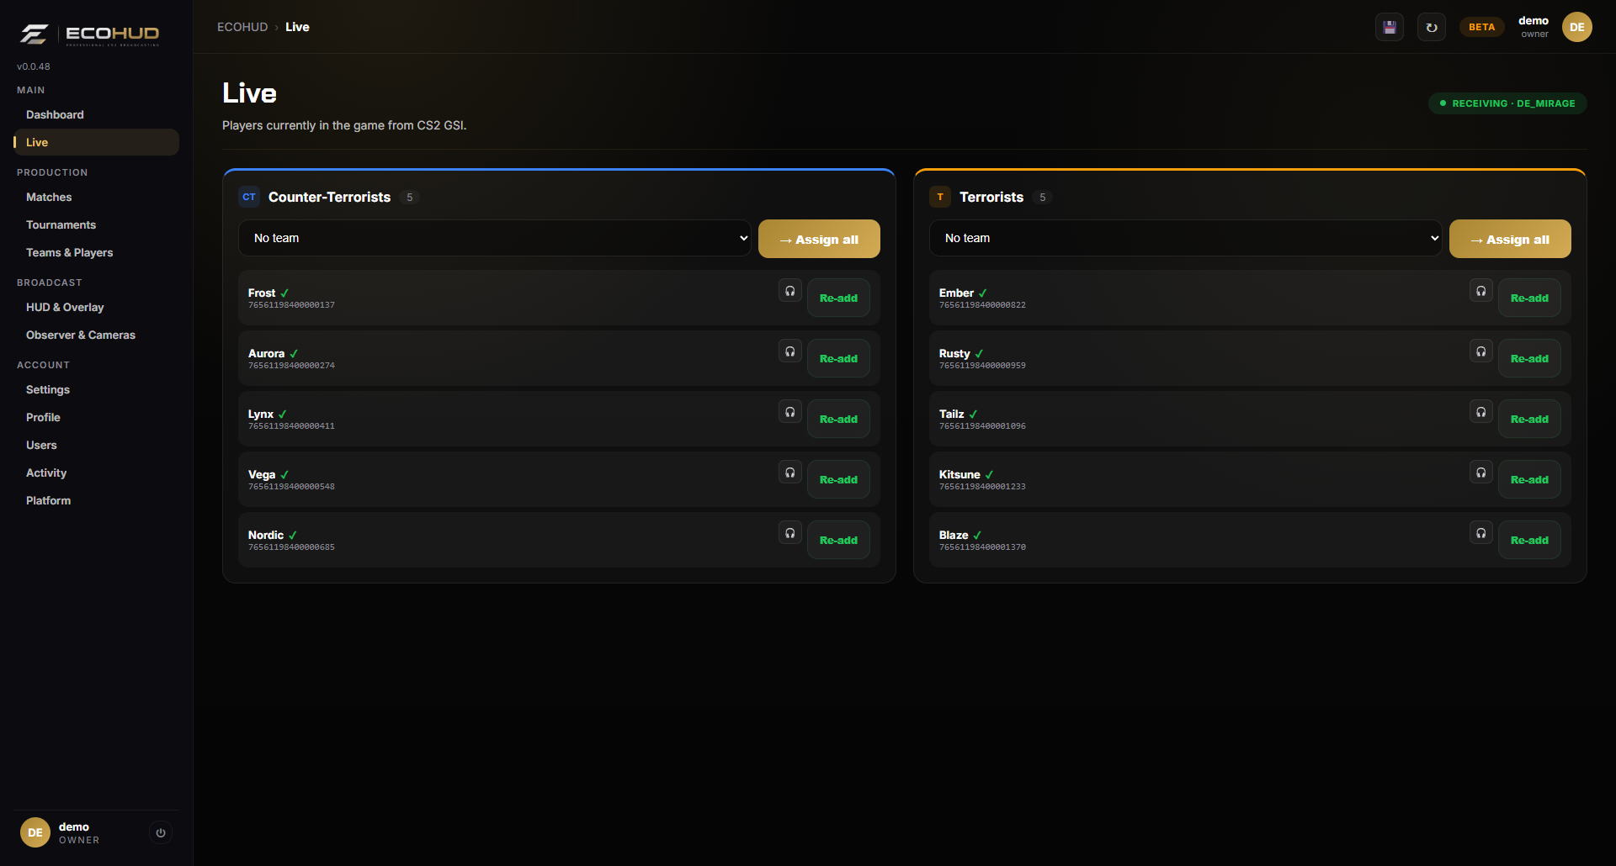Re-add player Lynx
Image resolution: width=1616 pixels, height=866 pixels.
(838, 419)
